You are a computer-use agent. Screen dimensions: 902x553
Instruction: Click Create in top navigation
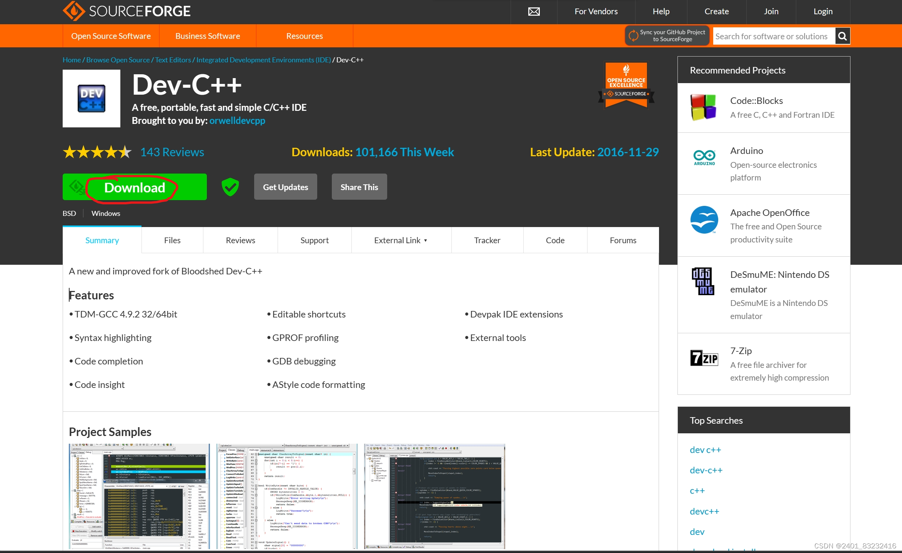[717, 12]
